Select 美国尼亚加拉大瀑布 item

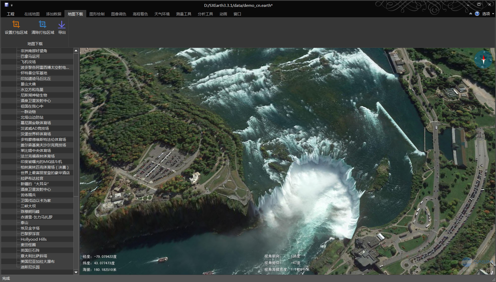(x=38, y=261)
